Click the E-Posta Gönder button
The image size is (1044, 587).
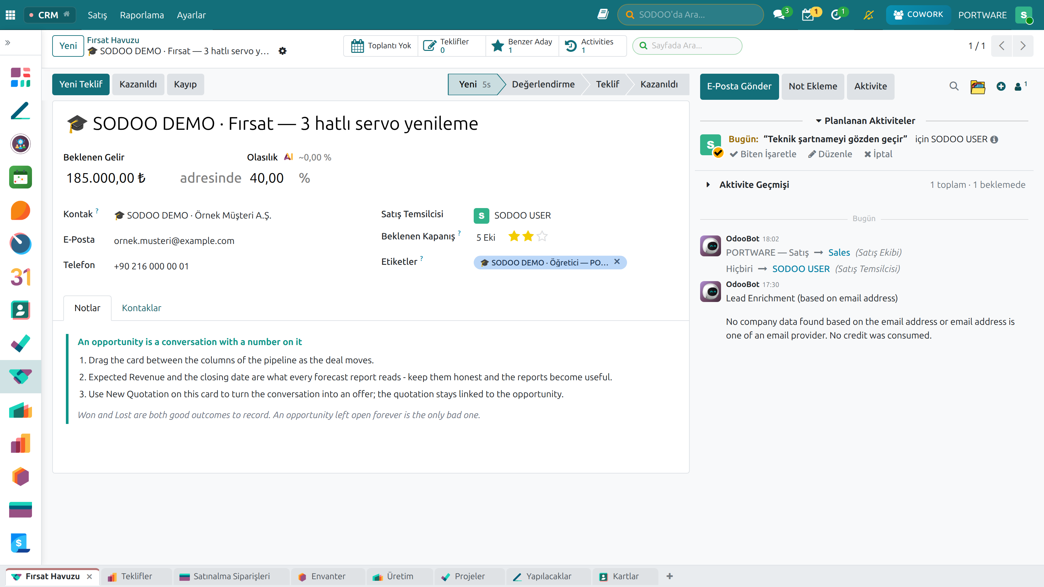[739, 86]
